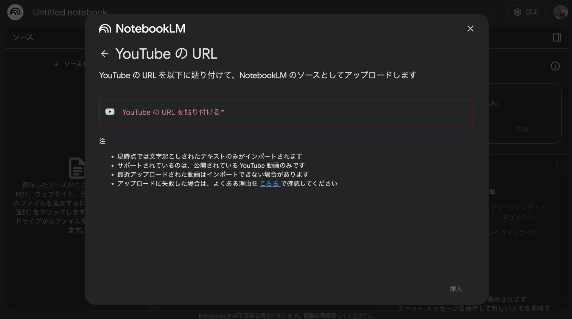The height and width of the screenshot is (319, 572).
Task: Click the plus add source button
Action: point(69,64)
